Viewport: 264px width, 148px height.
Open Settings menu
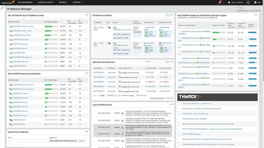click(77, 2)
